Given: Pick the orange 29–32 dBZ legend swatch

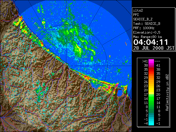Looking at the screenshot, I should 151,78.
